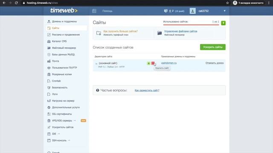Screen dimensions: 273x153
Task: Open Базы данных MySQL
Action: (64, 54)
